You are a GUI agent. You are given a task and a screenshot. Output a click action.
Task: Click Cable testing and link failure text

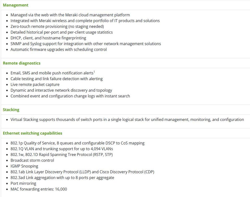click(x=57, y=79)
